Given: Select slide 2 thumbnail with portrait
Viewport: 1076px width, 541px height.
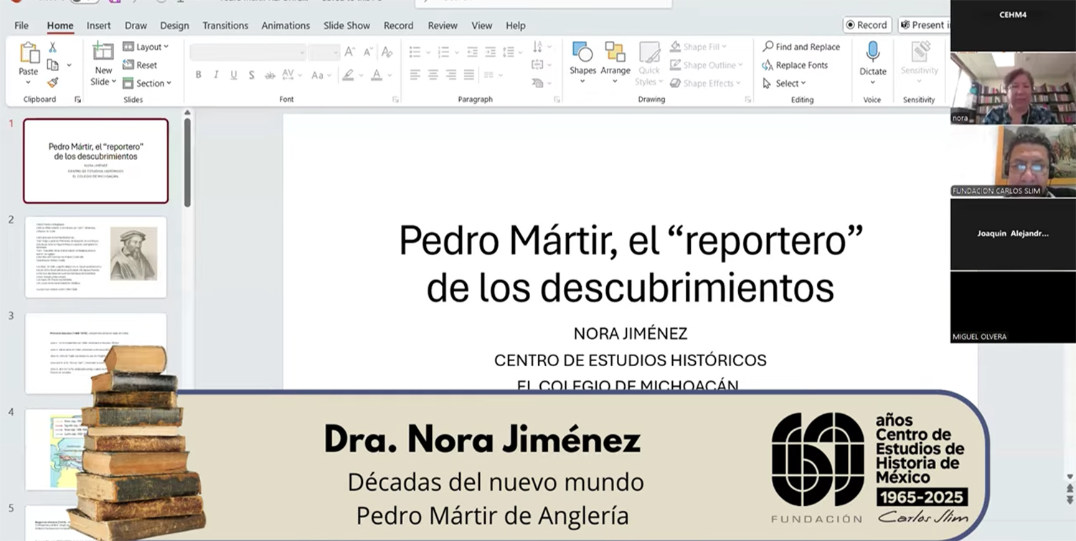Looking at the screenshot, I should point(96,257).
